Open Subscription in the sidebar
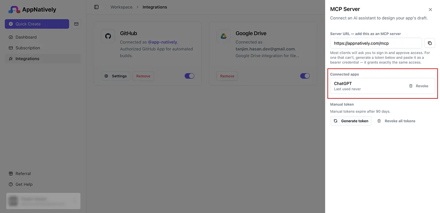The width and height of the screenshot is (440, 213). (43, 48)
